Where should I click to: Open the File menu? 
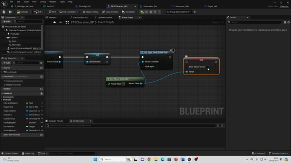click(x=11, y=2)
